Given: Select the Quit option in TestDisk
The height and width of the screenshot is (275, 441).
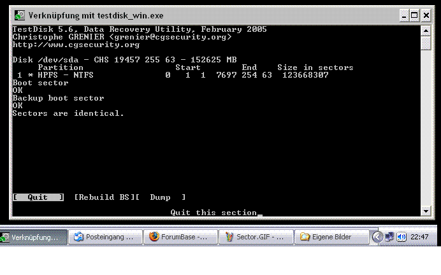Looking at the screenshot, I should (x=38, y=197).
